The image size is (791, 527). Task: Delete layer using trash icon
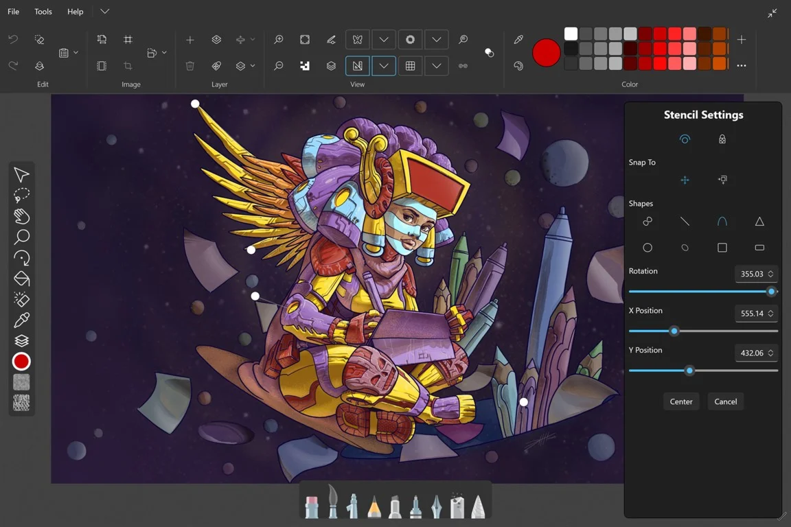[190, 66]
